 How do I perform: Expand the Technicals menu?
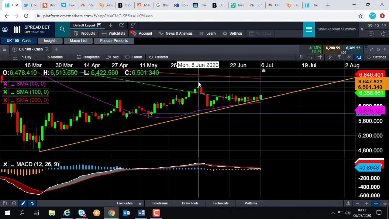click(x=221, y=203)
